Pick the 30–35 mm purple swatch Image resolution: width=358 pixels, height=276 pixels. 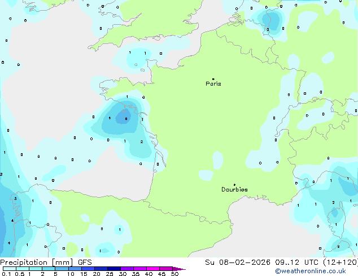(126, 269)
